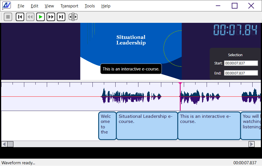Open the Help menu
This screenshot has height=166, width=262.
[106, 6]
